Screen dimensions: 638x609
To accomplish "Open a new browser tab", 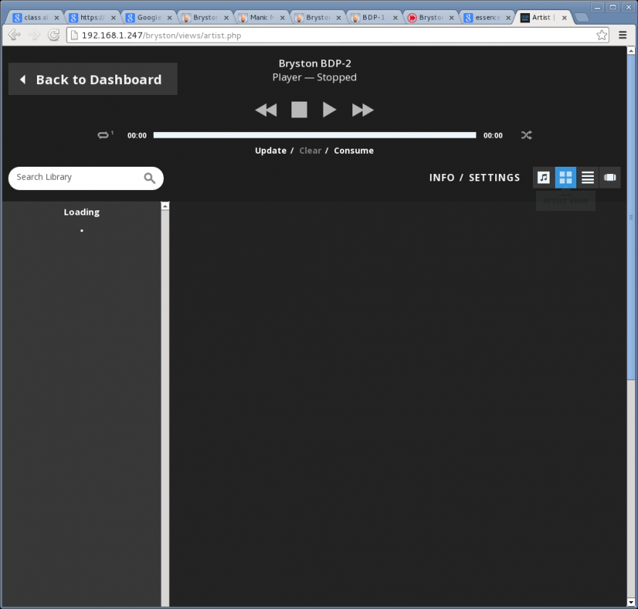I will tap(581, 17).
